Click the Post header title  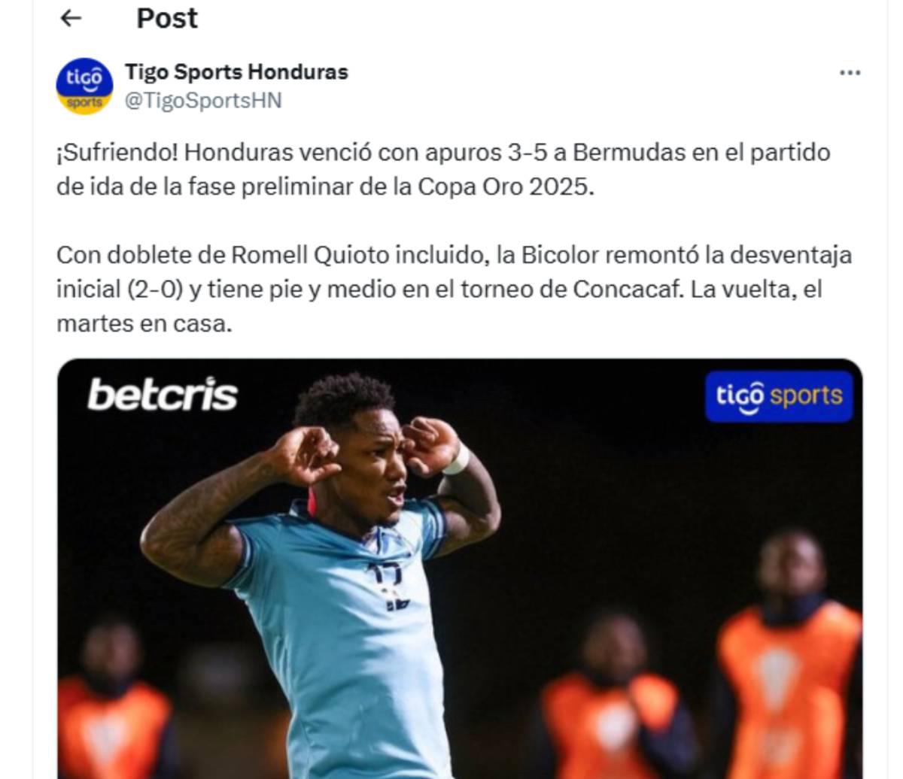pyautogui.click(x=167, y=18)
